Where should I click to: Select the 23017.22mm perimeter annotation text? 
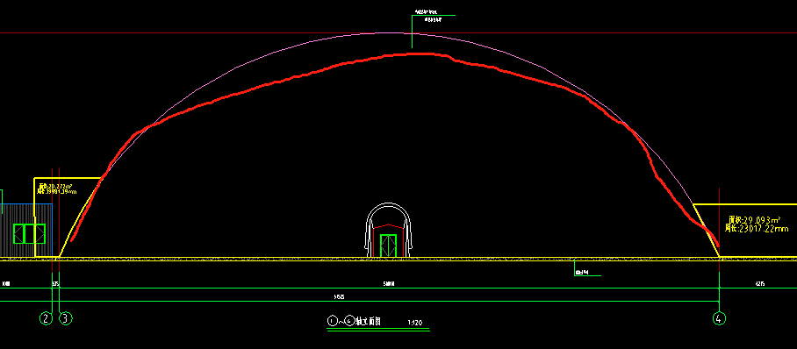757,229
